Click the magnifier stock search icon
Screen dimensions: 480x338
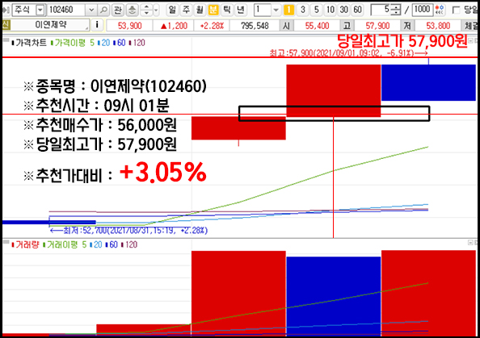(x=103, y=10)
